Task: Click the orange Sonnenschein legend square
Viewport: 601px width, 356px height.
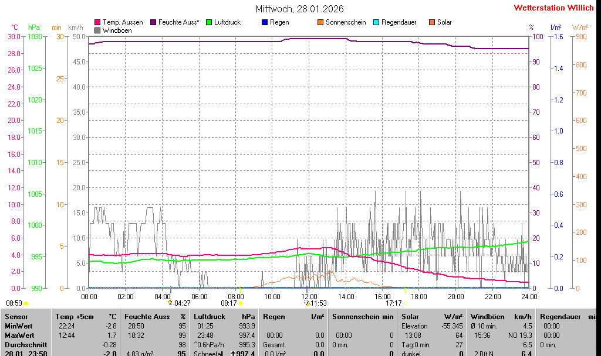Action: [x=320, y=22]
